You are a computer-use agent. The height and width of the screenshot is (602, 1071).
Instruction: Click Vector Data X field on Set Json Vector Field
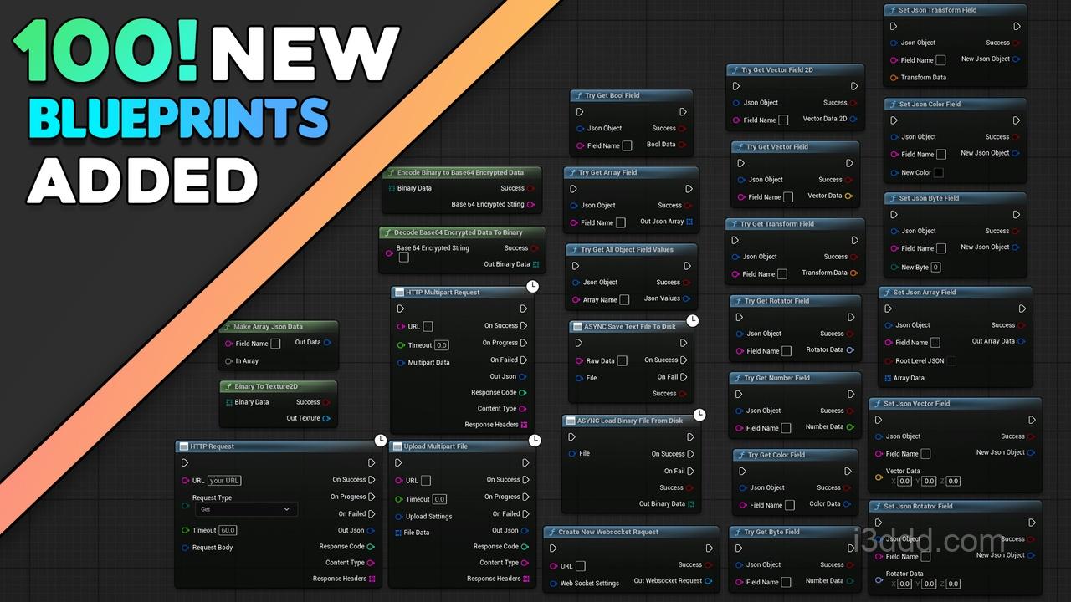pyautogui.click(x=904, y=482)
